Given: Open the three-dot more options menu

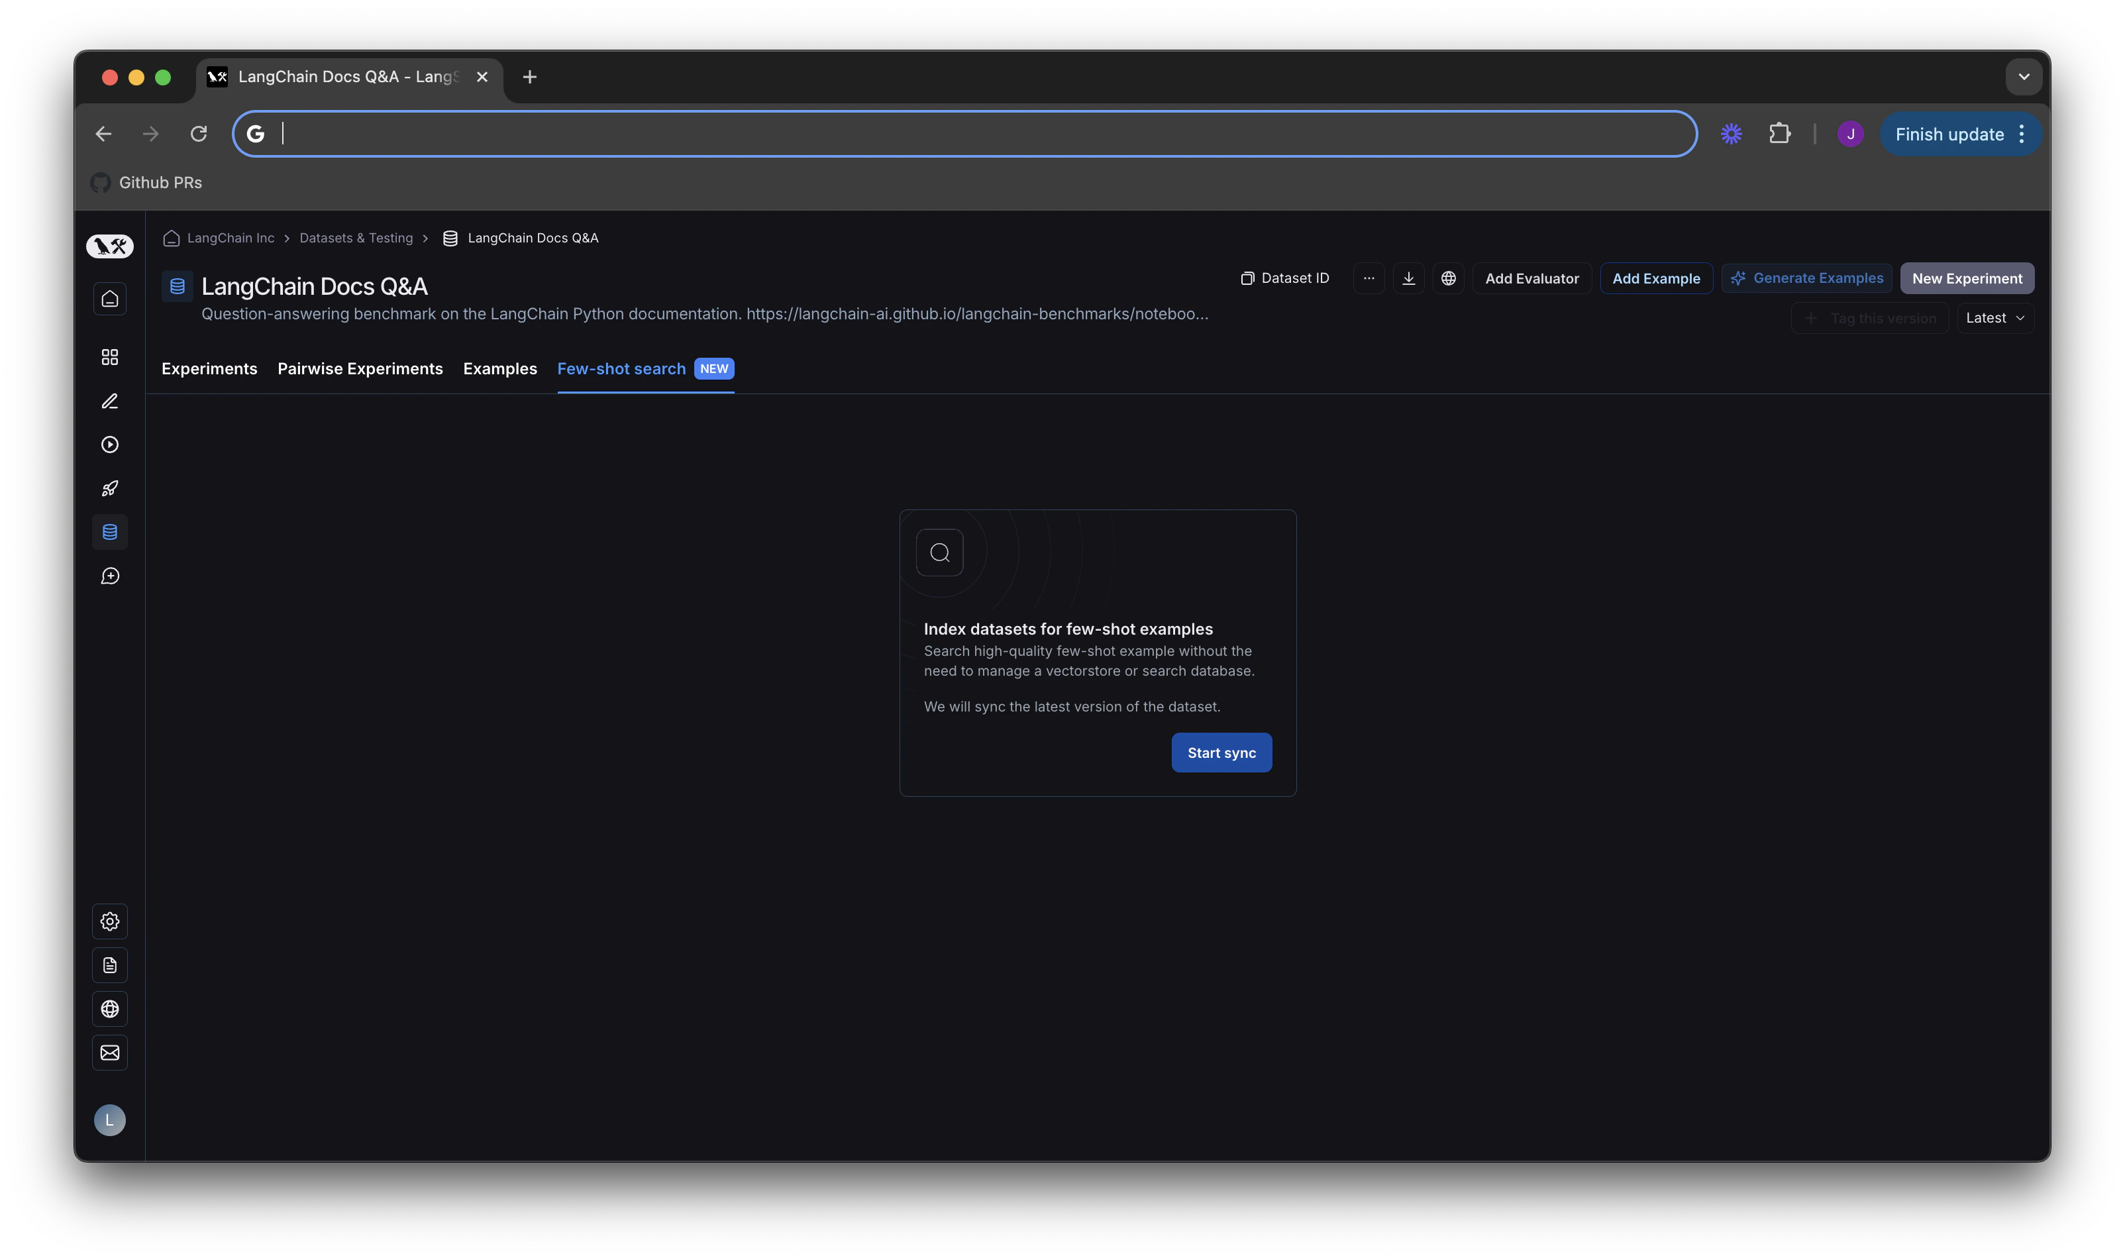Looking at the screenshot, I should (1369, 278).
